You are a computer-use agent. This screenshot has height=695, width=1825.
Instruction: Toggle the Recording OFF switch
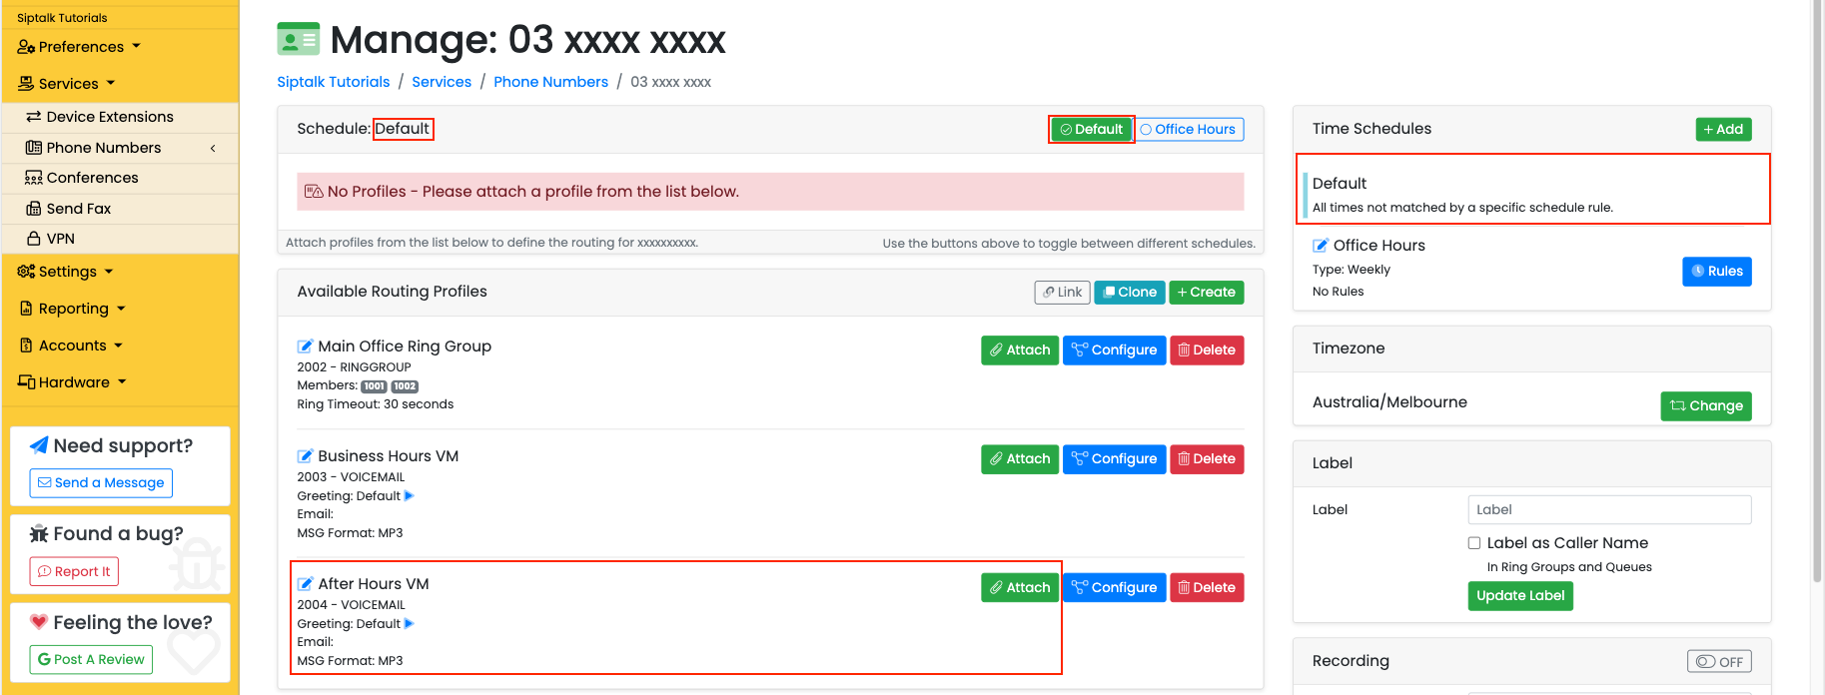pyautogui.click(x=1719, y=661)
